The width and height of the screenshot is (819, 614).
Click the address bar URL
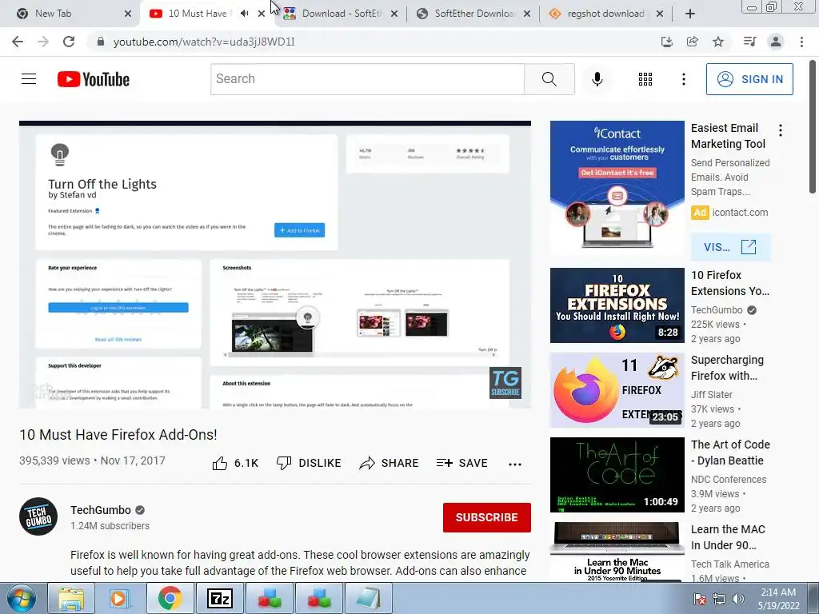(204, 42)
